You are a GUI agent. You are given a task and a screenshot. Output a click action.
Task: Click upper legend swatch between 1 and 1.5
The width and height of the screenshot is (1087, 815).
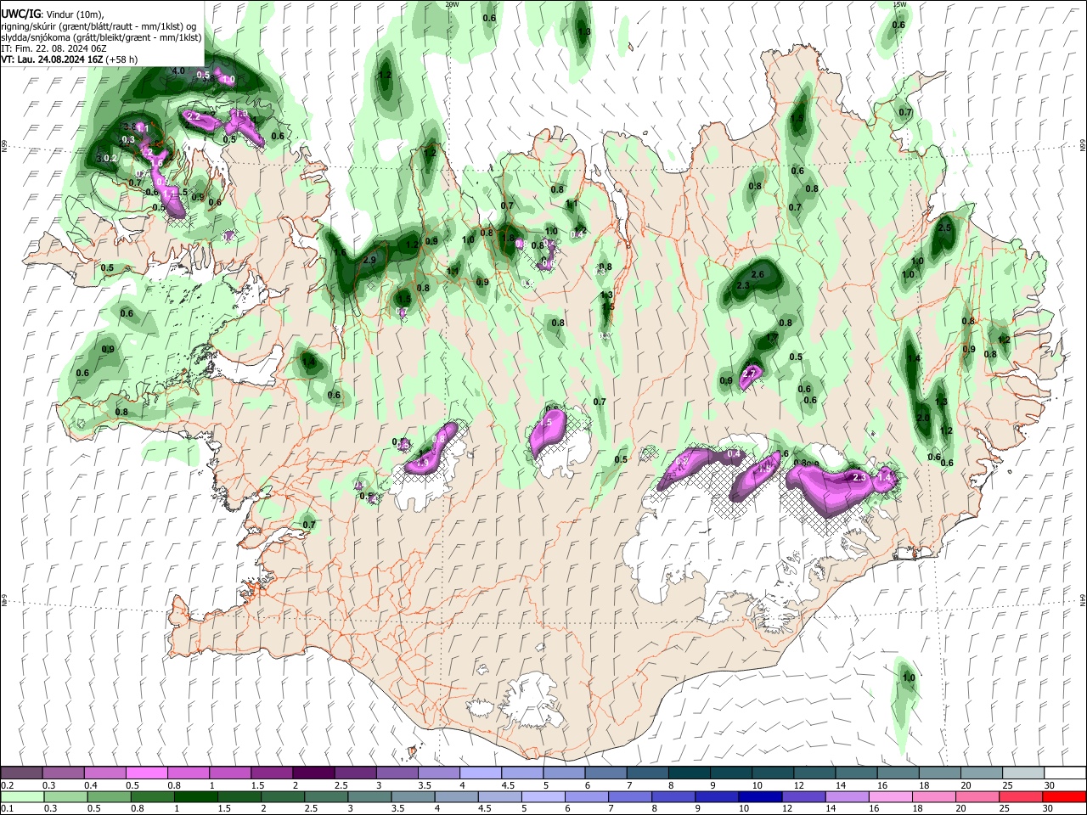point(230,773)
